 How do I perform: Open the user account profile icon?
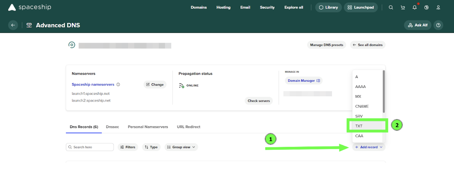pyautogui.click(x=438, y=7)
